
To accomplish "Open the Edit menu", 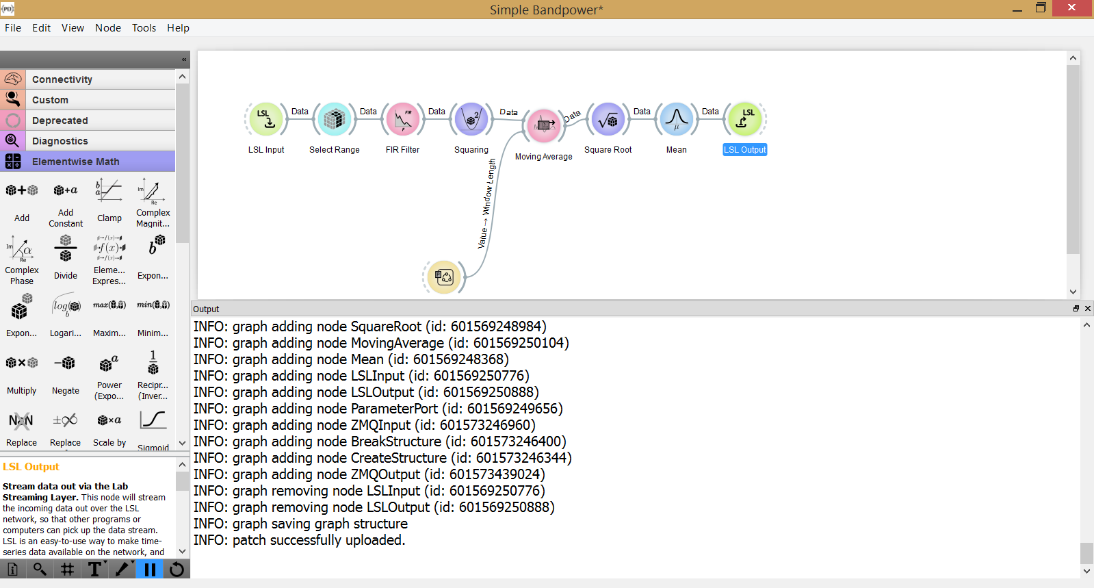I will tap(41, 28).
